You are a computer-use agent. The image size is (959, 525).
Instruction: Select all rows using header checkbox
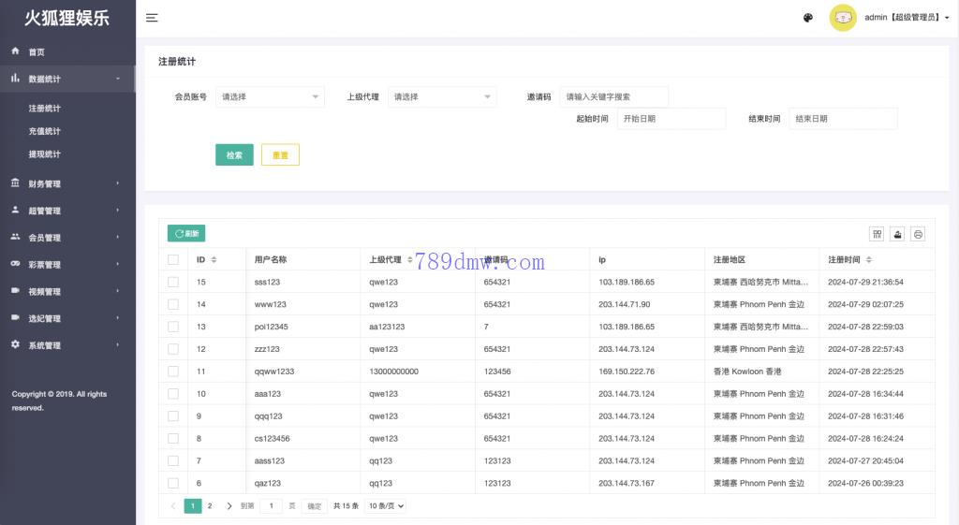pos(173,259)
